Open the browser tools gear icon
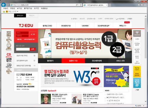The image size is (148, 108). (145, 5)
